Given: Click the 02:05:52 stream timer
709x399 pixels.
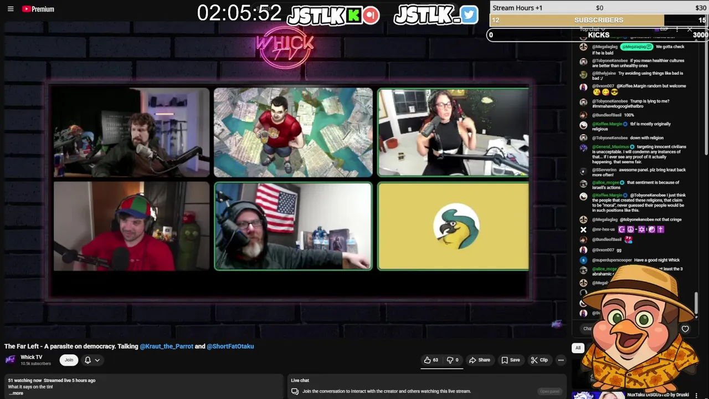Looking at the screenshot, I should [x=239, y=13].
